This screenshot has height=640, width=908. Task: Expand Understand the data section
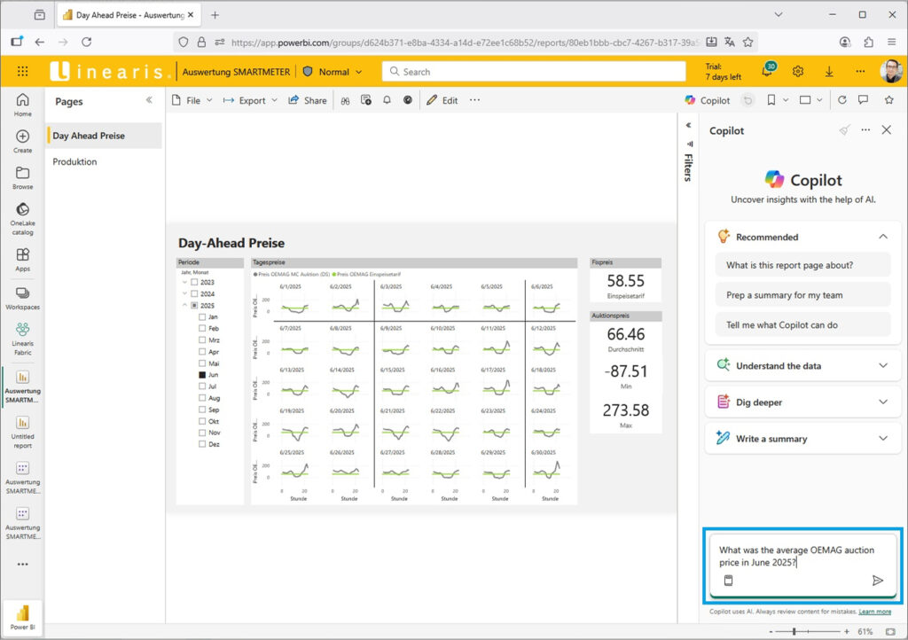click(x=883, y=366)
